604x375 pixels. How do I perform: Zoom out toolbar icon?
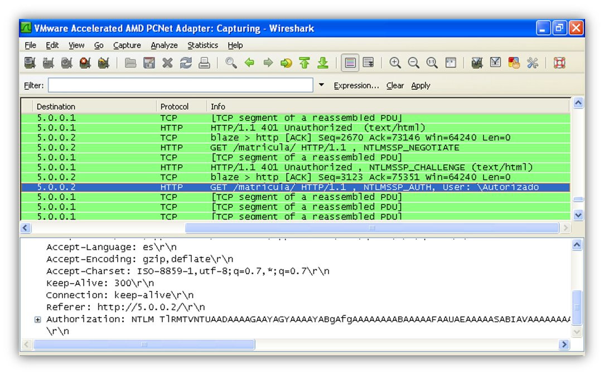414,63
